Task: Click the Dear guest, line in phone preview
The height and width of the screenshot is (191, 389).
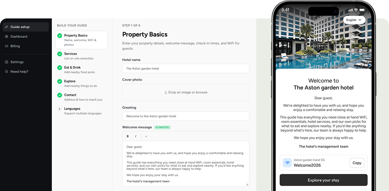Action: tap(324, 98)
